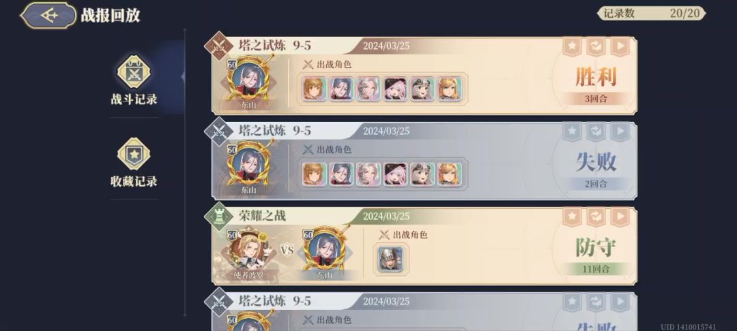
Task: Star the 荣耀之战 defense record
Action: tap(572, 217)
